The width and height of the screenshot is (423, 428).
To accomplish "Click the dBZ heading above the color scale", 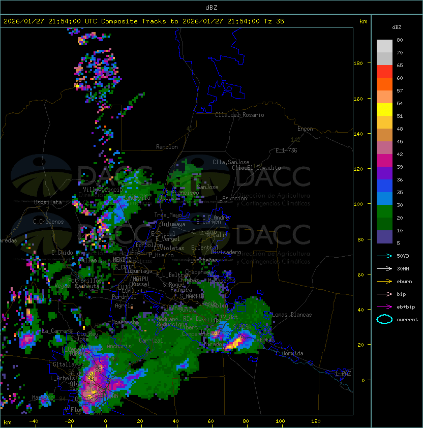I will 397,27.
